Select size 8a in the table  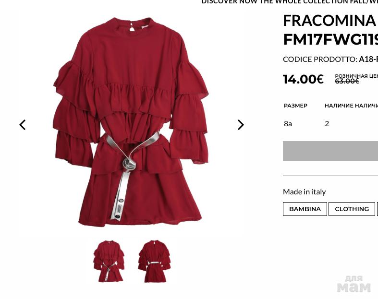pyautogui.click(x=288, y=124)
